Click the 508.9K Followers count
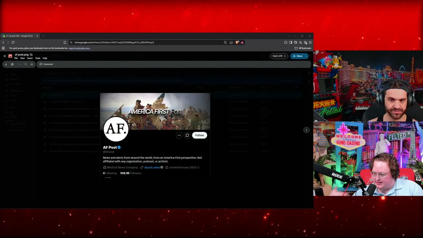 (131, 173)
